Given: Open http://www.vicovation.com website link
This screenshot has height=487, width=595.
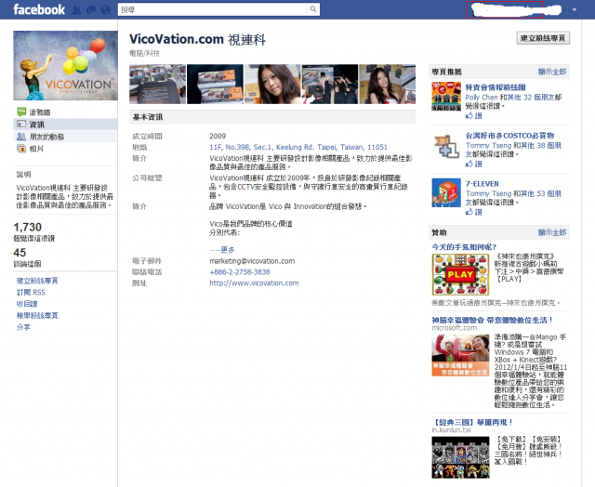Looking at the screenshot, I should pyautogui.click(x=254, y=283).
